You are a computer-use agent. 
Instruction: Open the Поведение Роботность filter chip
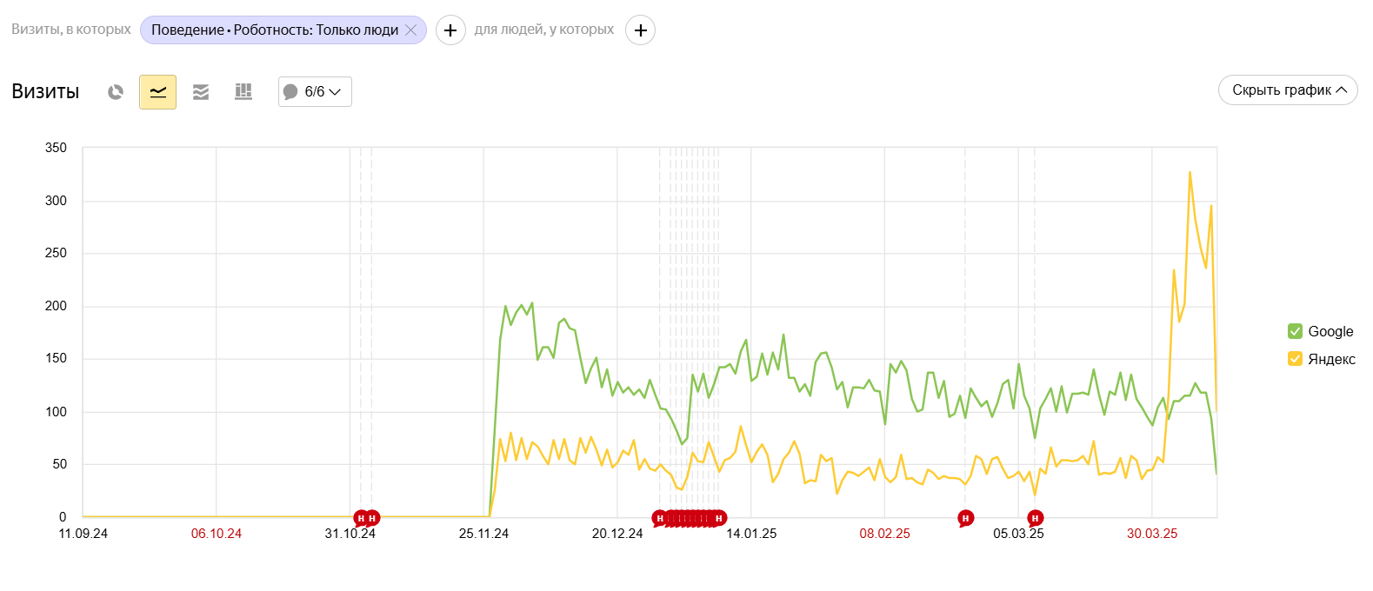pos(274,30)
